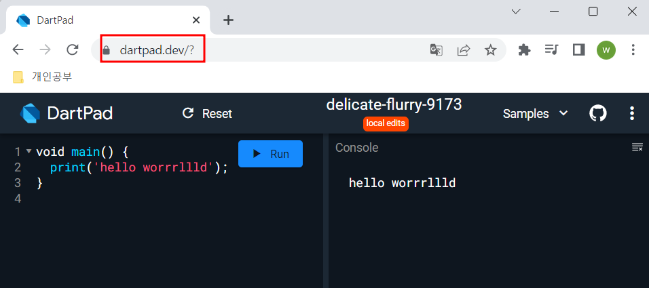Click line number 4 in editor
The image size is (649, 288).
tap(18, 199)
